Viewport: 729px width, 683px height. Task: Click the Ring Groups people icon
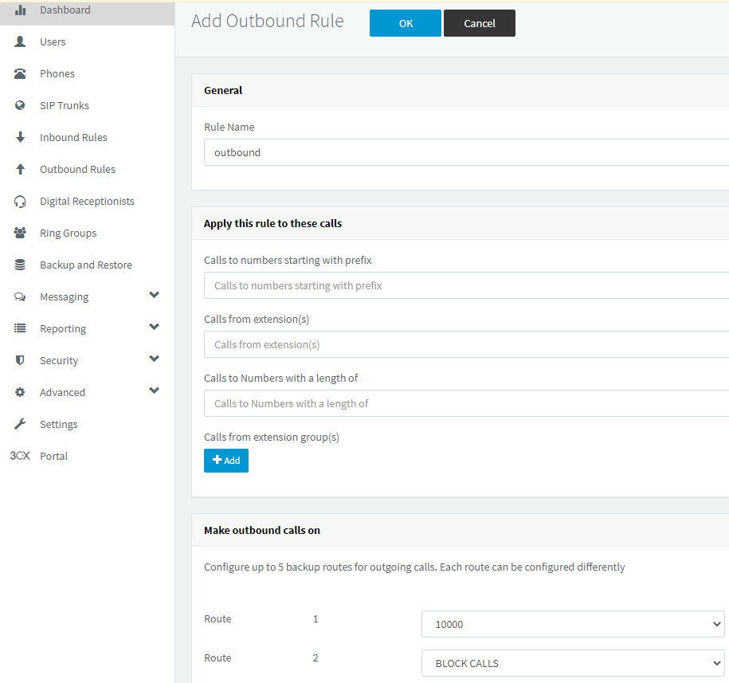20,233
